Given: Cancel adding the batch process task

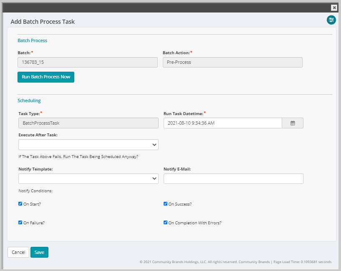Looking at the screenshot, I should point(18,252).
